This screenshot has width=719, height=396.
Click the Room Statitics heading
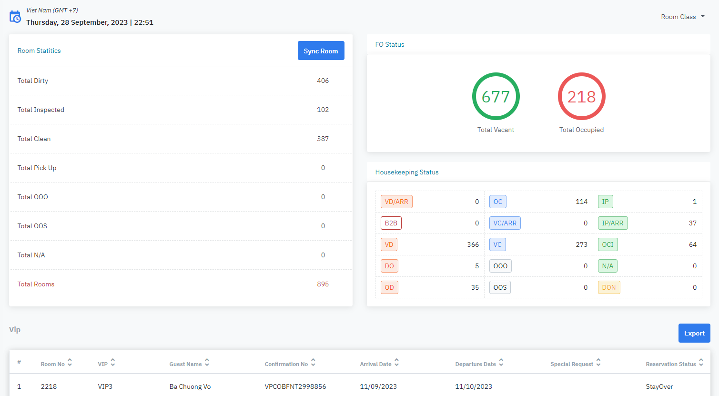(39, 51)
